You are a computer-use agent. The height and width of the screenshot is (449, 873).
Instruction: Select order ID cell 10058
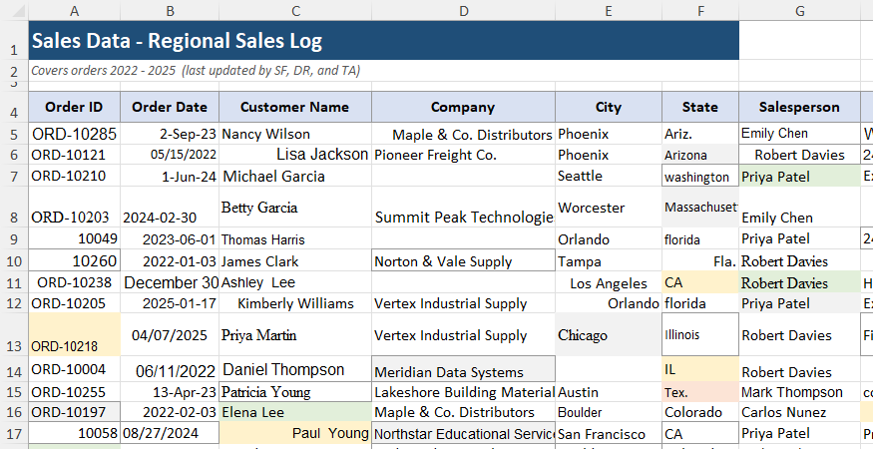(74, 433)
